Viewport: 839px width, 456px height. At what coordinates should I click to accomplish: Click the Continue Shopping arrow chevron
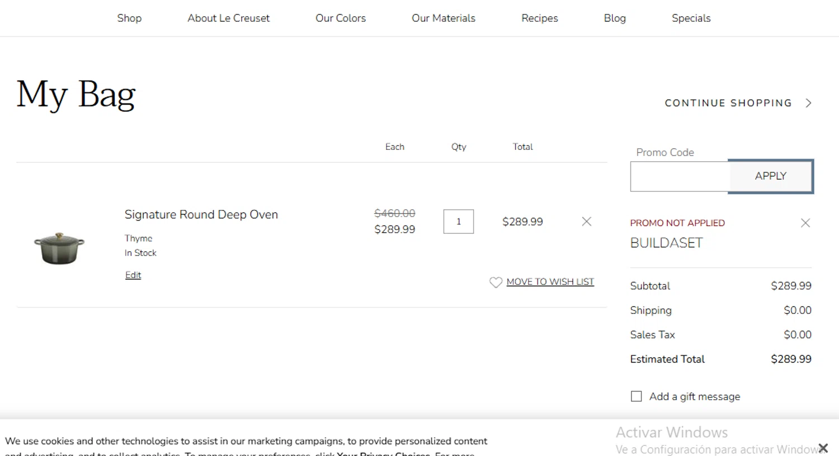pos(808,103)
